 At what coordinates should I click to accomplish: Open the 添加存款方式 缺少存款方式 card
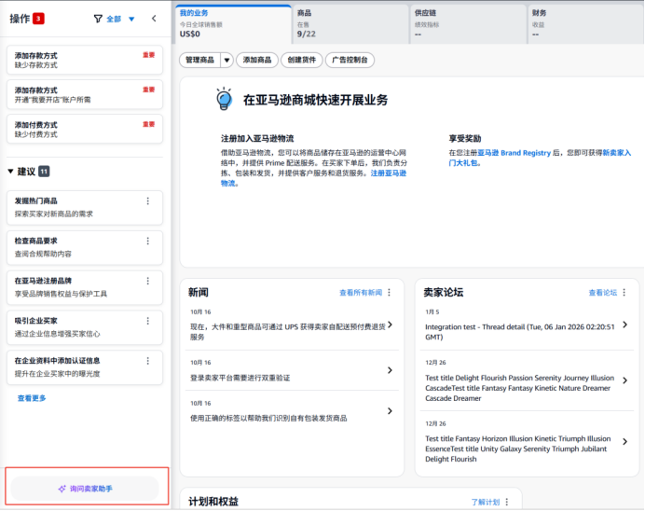click(85, 60)
